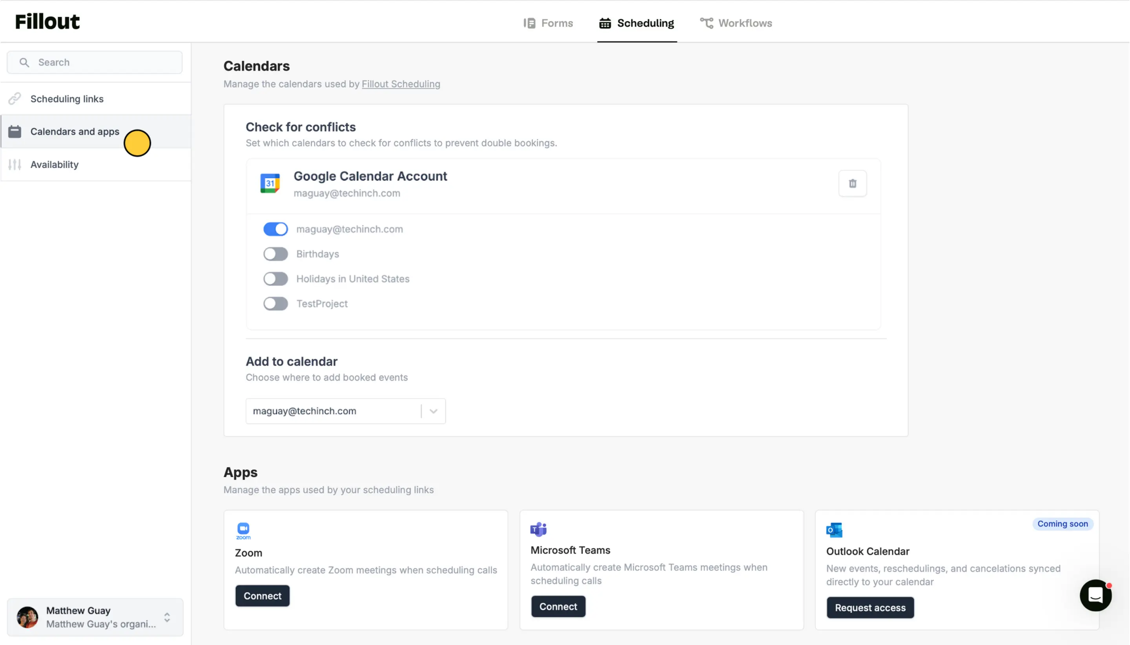Click the Search input field
The image size is (1130, 645).
pos(95,62)
